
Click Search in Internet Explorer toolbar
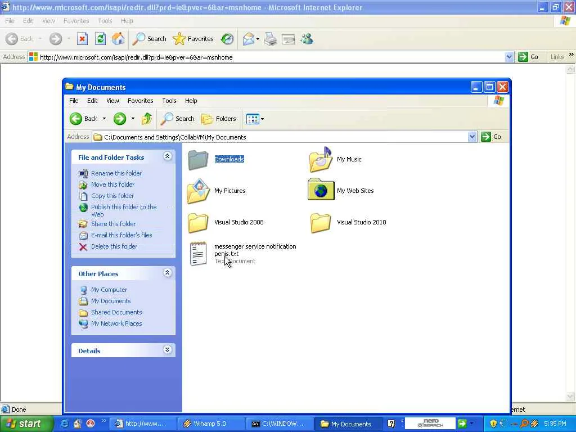pyautogui.click(x=149, y=39)
